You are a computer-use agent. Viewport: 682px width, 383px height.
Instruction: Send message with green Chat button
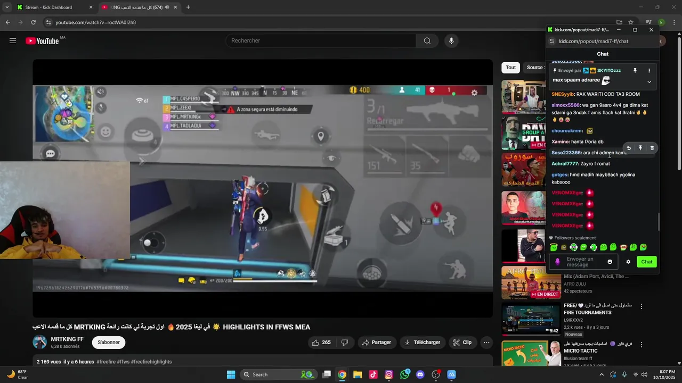pos(647,262)
